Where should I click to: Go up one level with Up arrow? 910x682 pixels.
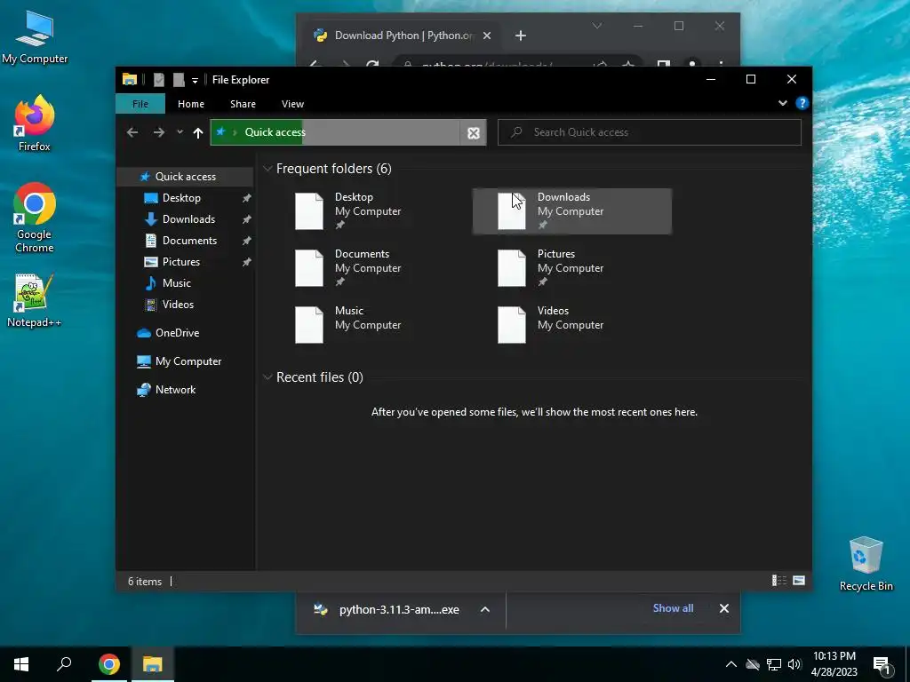(x=198, y=133)
